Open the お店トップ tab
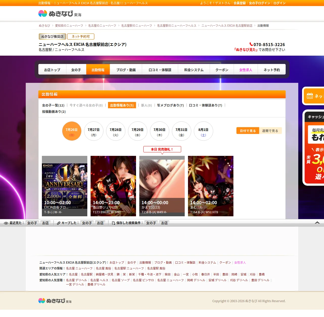 52,70
